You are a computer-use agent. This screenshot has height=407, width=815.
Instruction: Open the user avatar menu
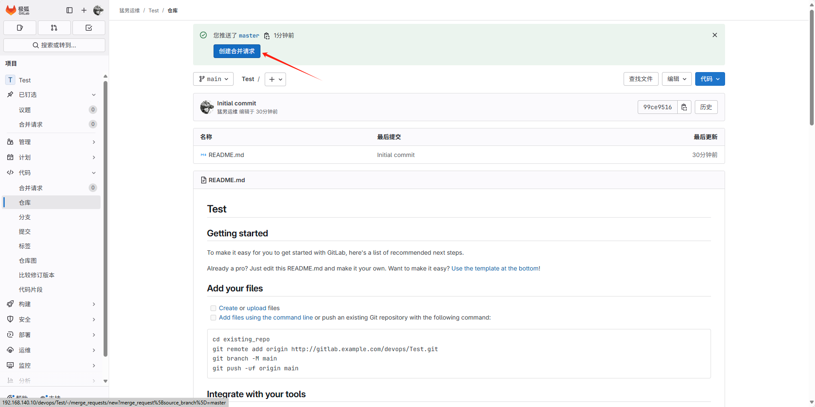click(x=98, y=10)
